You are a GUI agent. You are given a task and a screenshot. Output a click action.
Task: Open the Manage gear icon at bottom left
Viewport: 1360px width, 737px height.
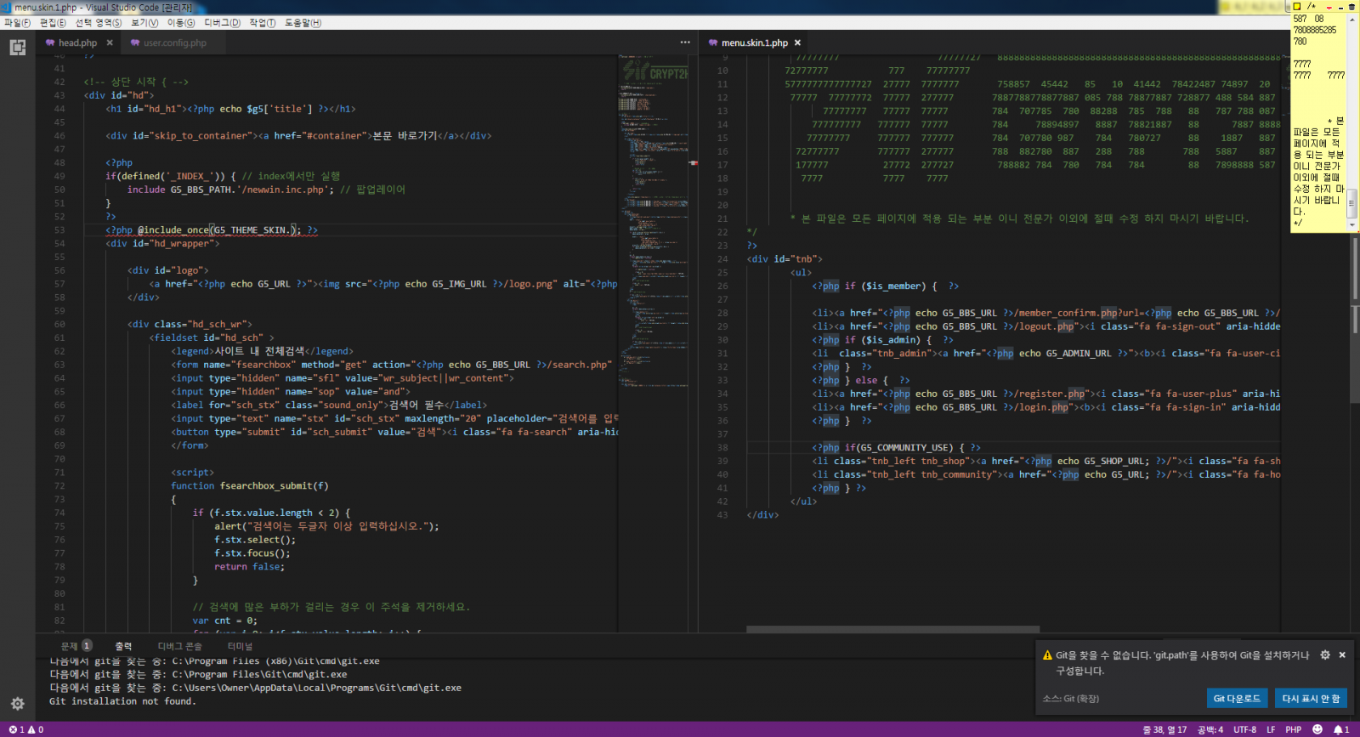17,704
